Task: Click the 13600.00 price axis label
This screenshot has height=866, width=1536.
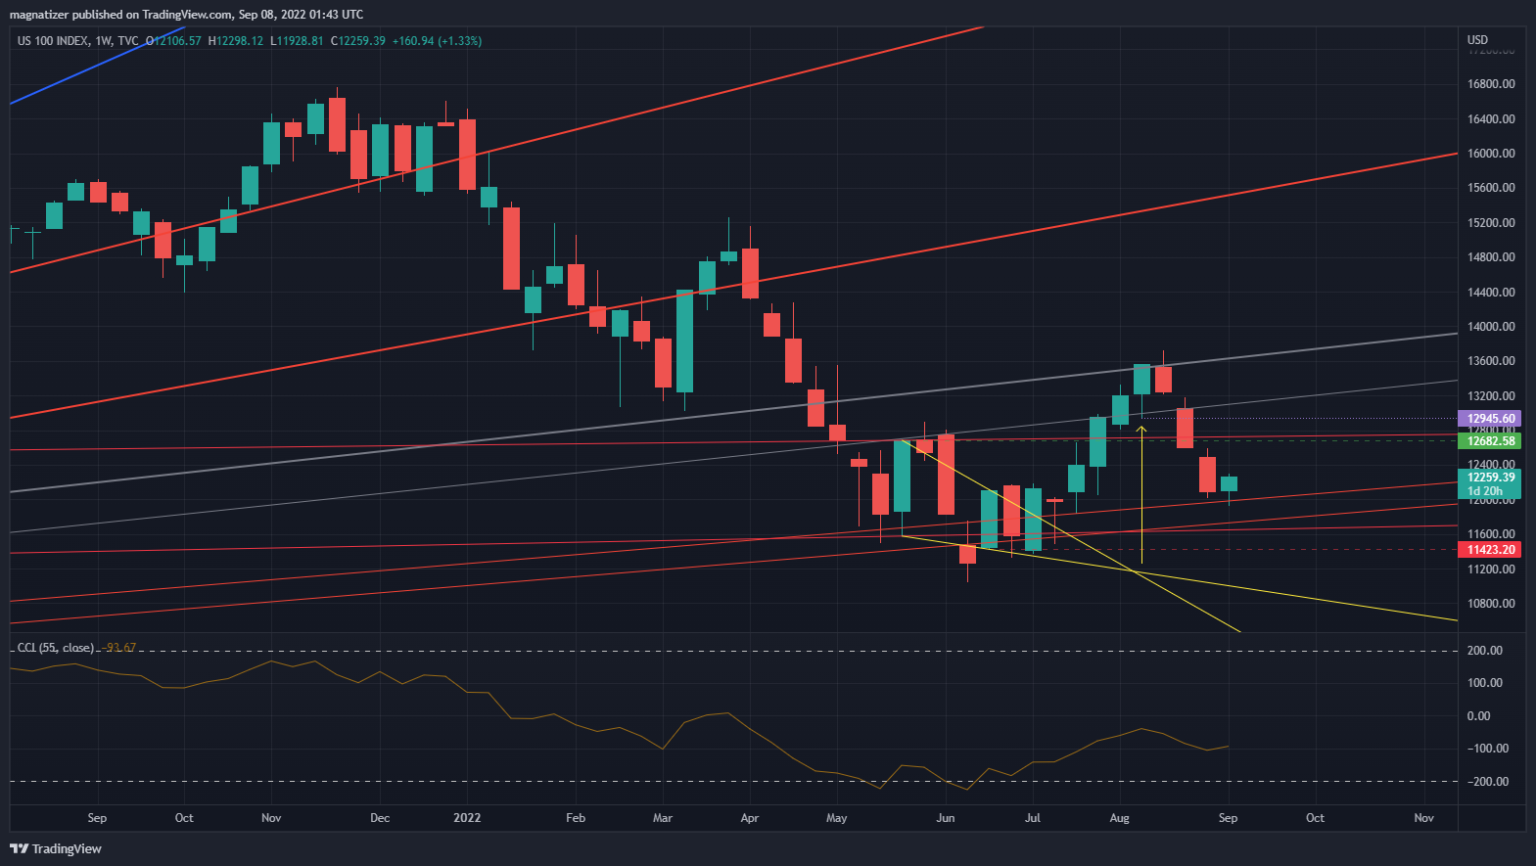Action: click(1491, 361)
